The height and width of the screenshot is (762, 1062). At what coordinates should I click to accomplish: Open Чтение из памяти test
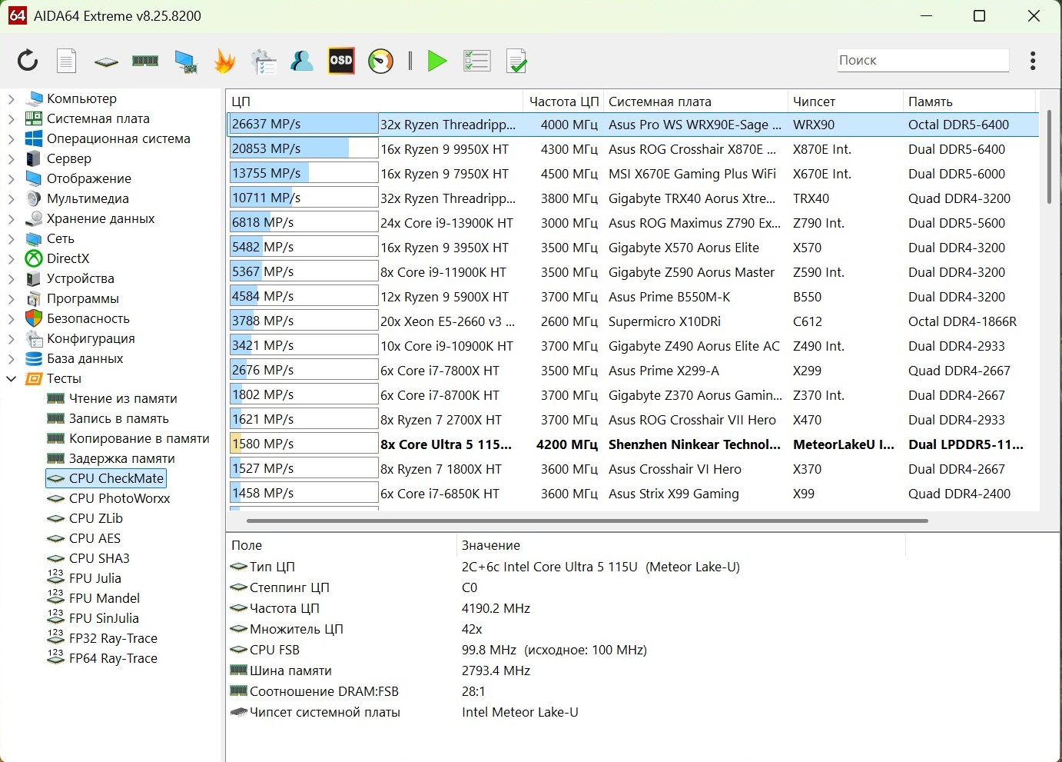[123, 398]
